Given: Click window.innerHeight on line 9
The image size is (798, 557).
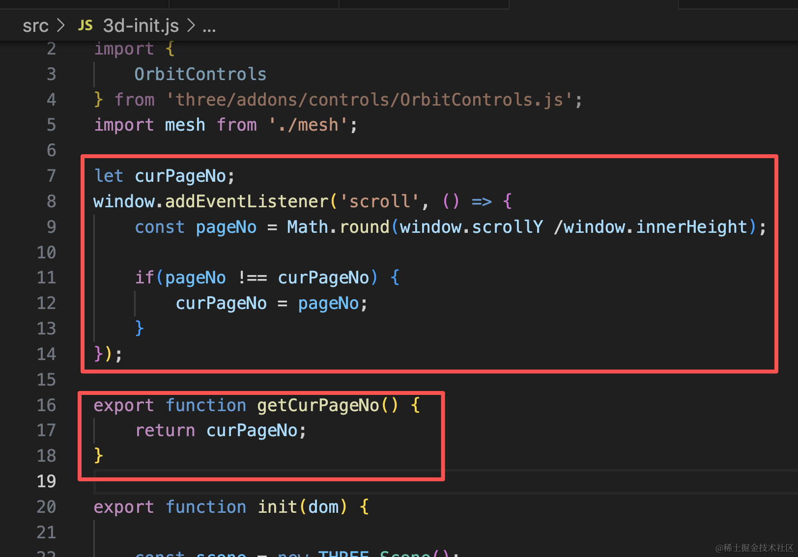Looking at the screenshot, I should (655, 227).
